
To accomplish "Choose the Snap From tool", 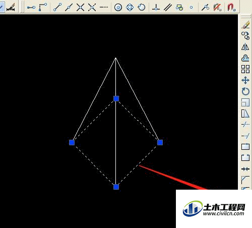I will point(43,8).
